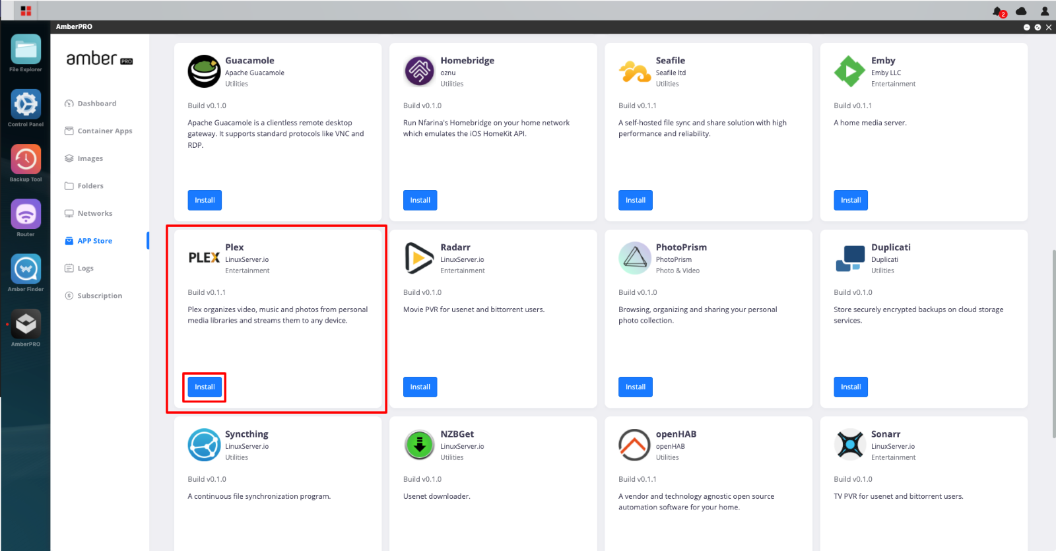Install Emby
Screen dimensions: 1056x551
851,200
